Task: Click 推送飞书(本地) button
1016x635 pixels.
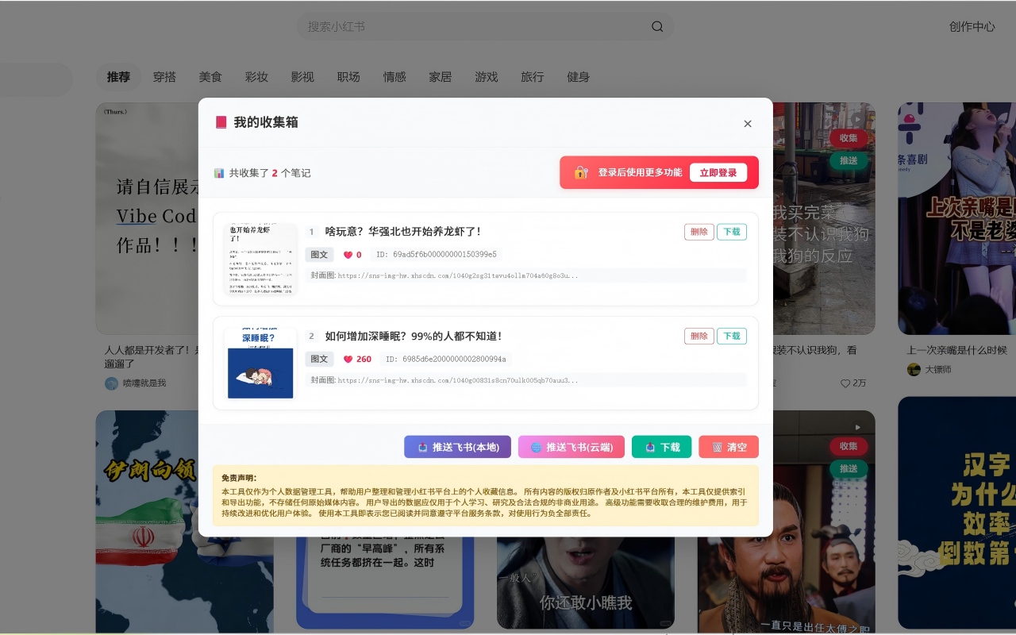Action: click(x=457, y=447)
